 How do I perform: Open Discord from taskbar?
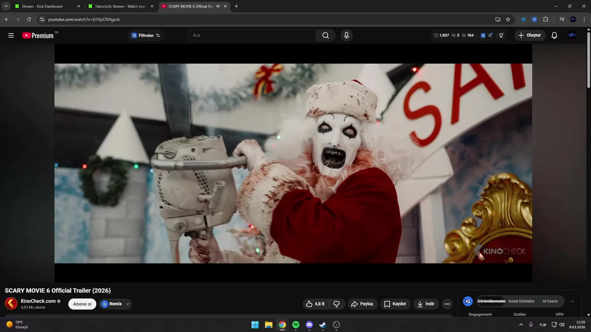(309, 325)
